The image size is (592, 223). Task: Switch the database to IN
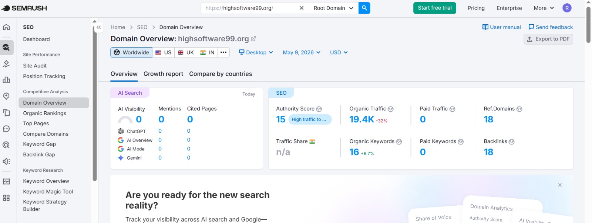207,52
